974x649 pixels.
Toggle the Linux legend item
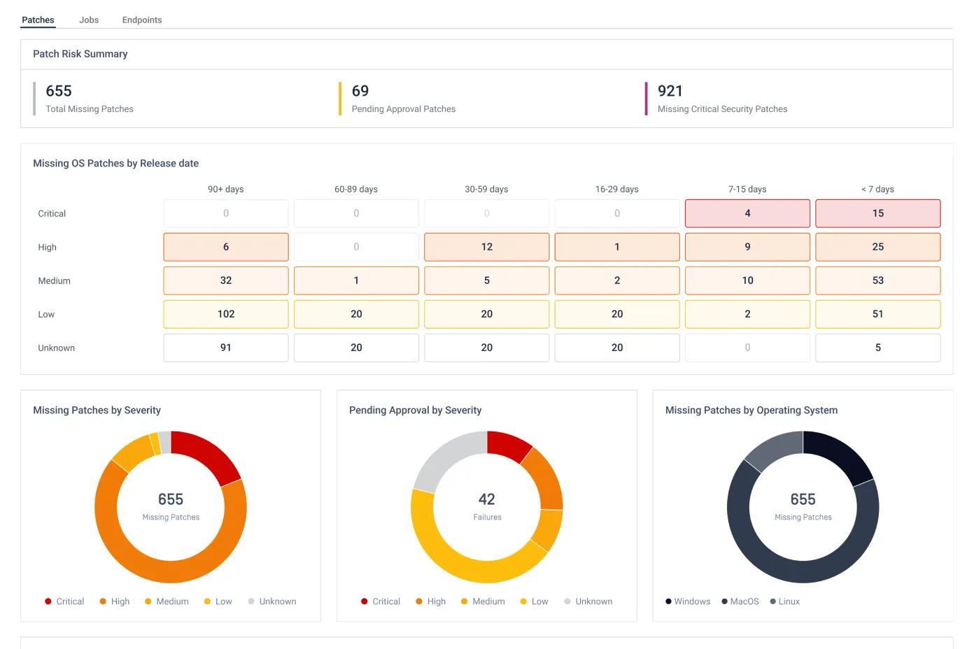click(784, 601)
